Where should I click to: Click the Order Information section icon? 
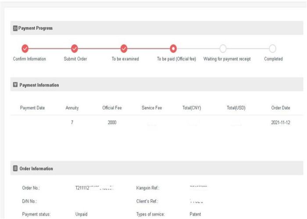(15, 169)
